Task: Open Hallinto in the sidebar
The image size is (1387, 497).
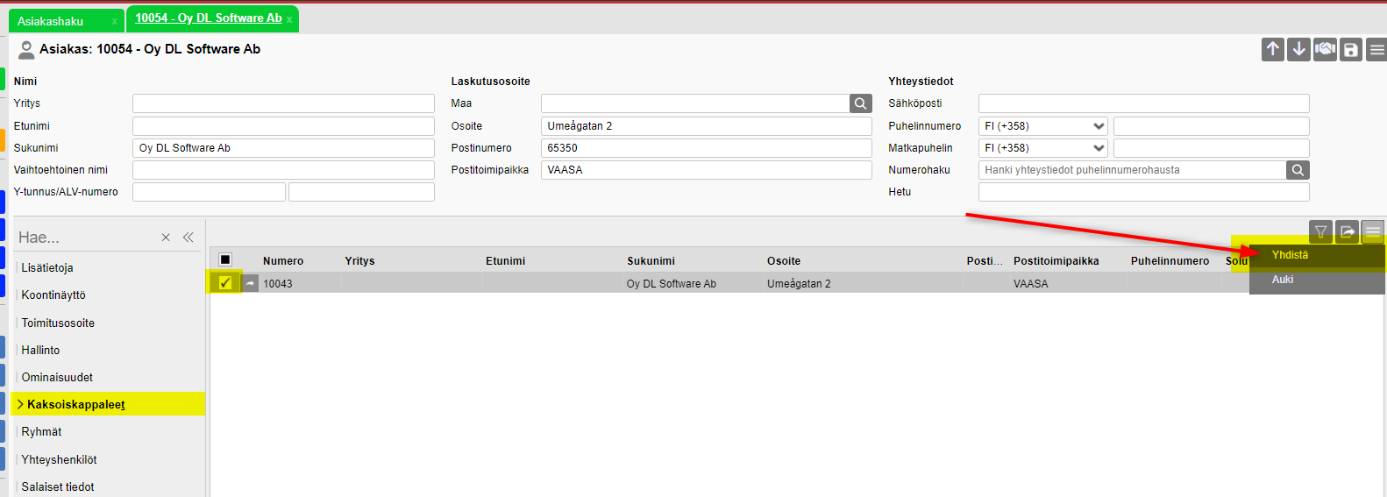Action: click(40, 351)
